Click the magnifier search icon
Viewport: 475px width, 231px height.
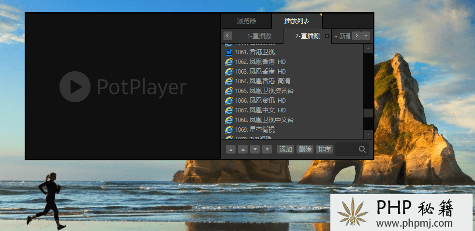click(x=362, y=149)
